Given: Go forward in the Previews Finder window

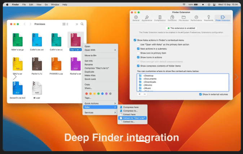Looking at the screenshot, I should click(30, 24).
